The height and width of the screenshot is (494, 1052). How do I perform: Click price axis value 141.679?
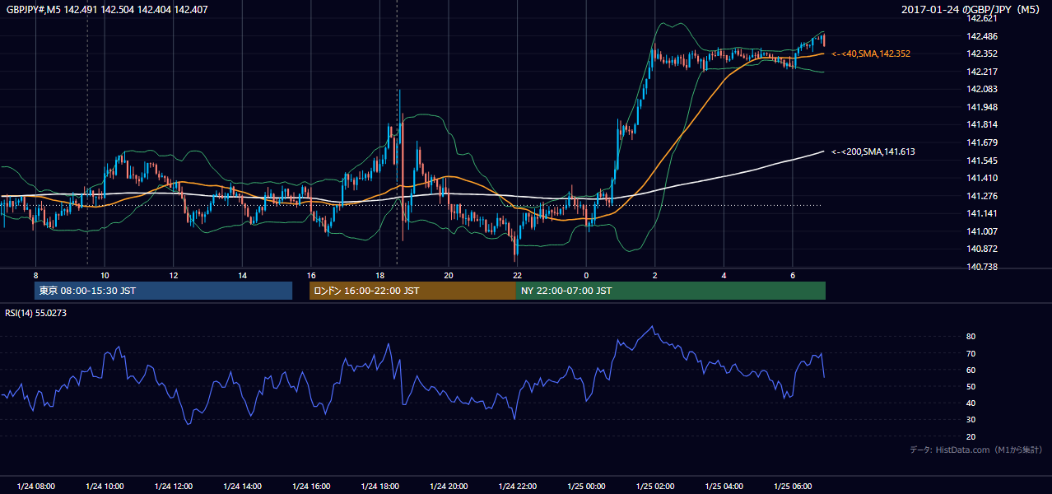click(984, 142)
